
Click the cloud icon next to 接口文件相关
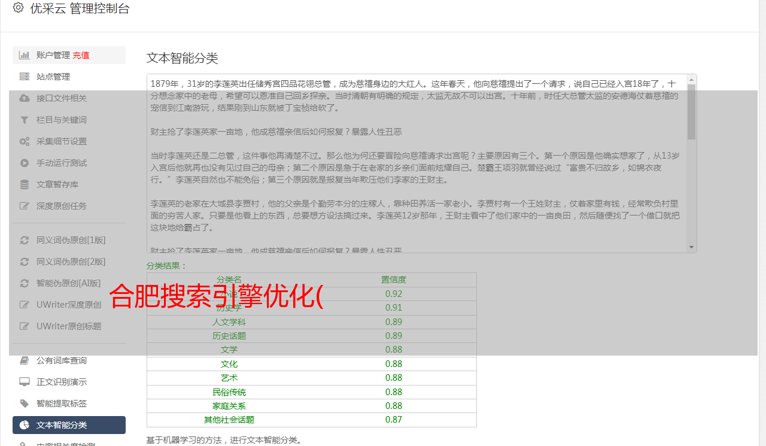(x=25, y=98)
